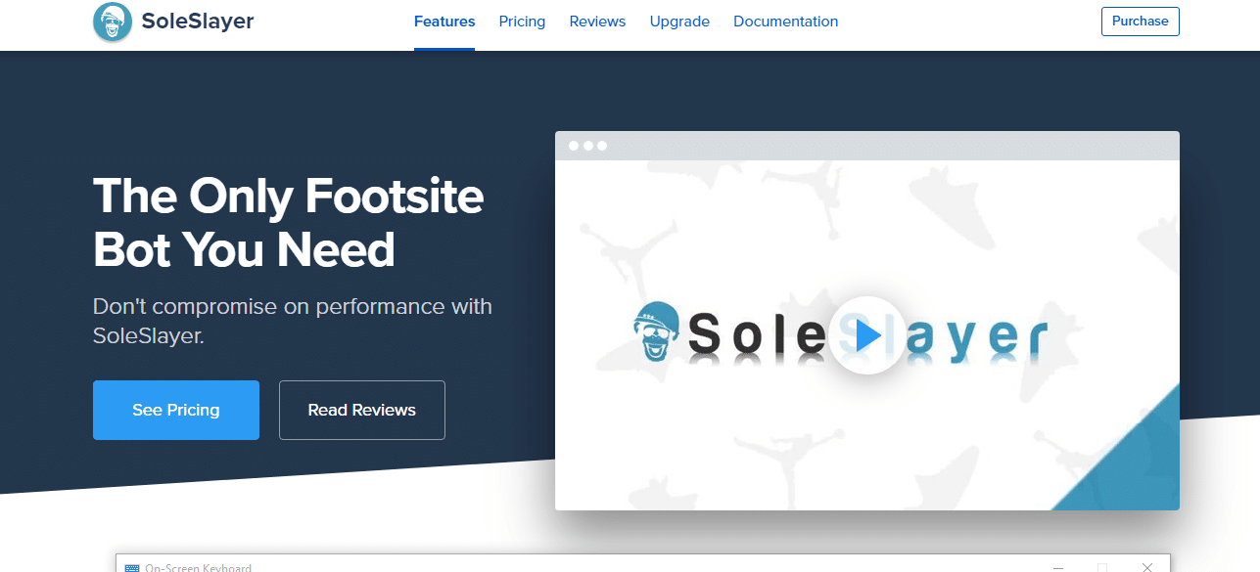Viewport: 1260px width, 572px height.
Task: Minimize the On-Screen Keyboard window
Action: [x=1057, y=567]
